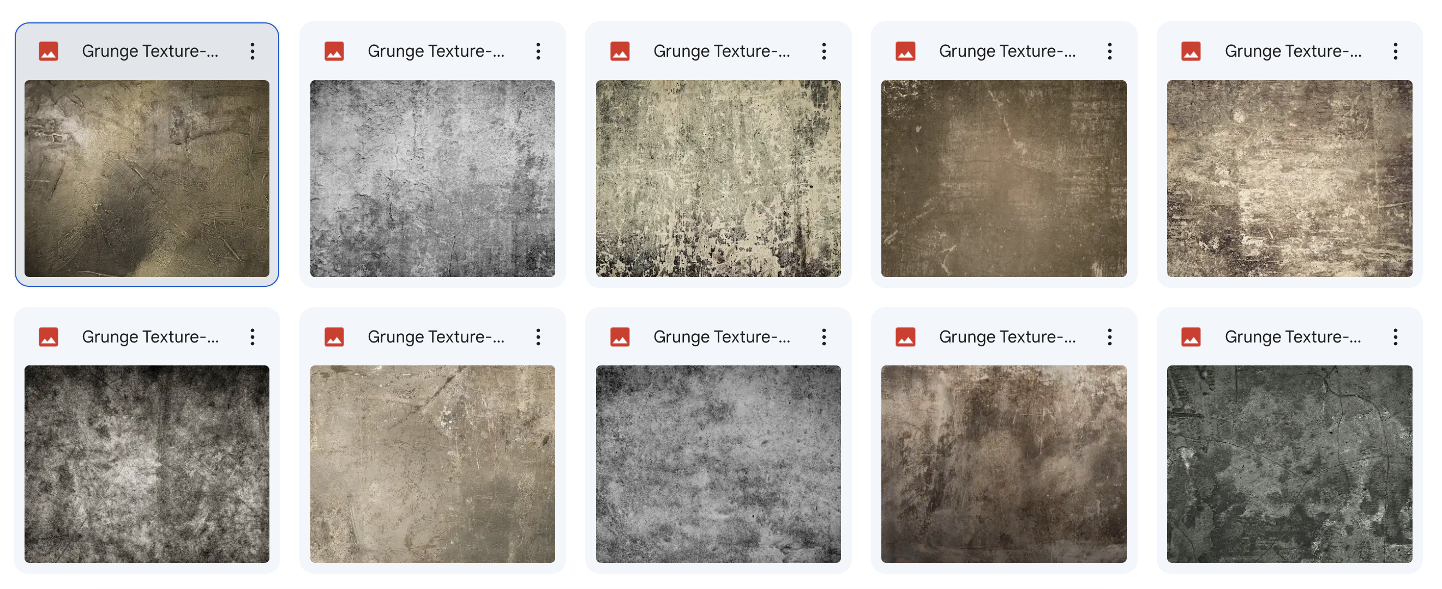Open black and white scratched texture thumbnail
The height and width of the screenshot is (589, 1442).
147,464
